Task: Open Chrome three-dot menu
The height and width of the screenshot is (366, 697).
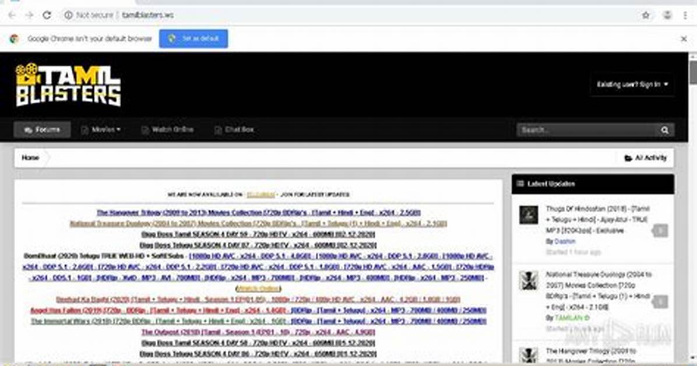Action: (x=685, y=15)
